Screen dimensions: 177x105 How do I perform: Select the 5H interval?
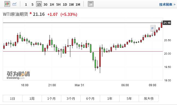tap(58, 5)
